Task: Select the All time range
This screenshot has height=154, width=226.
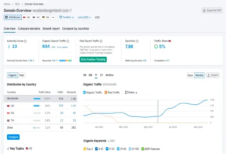Action: (109, 75)
